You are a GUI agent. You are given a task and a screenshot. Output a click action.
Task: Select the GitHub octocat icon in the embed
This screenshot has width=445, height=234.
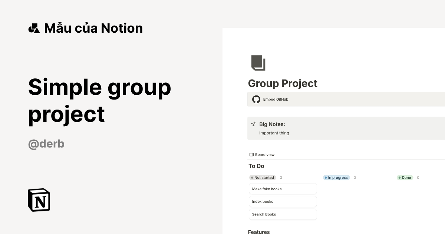[x=256, y=99]
